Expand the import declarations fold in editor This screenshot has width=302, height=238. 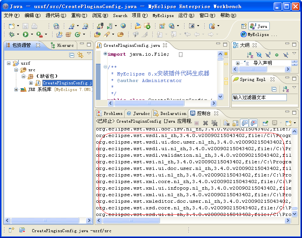tap(105, 54)
